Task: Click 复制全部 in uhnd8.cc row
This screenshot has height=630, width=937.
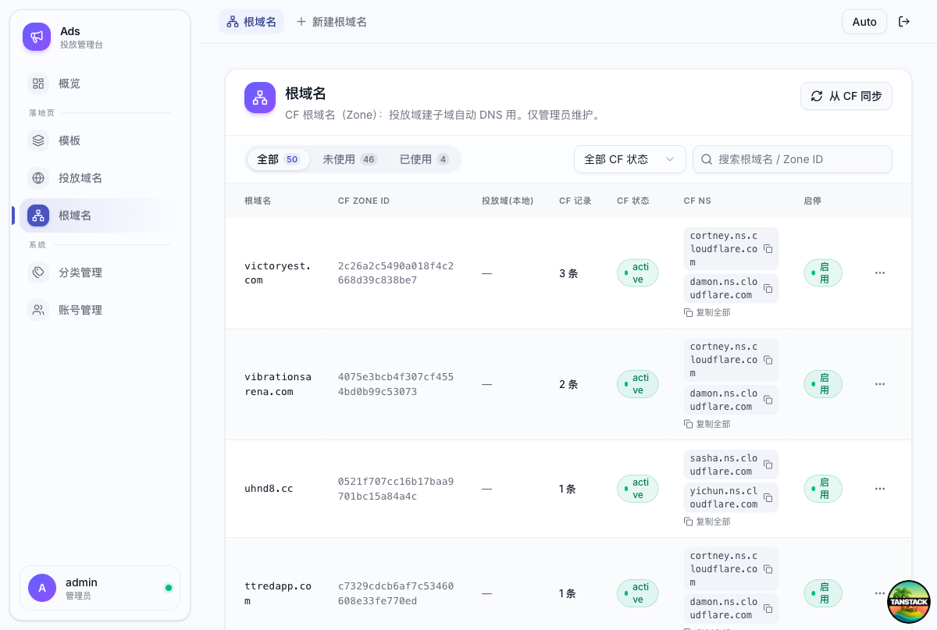Action: (707, 521)
